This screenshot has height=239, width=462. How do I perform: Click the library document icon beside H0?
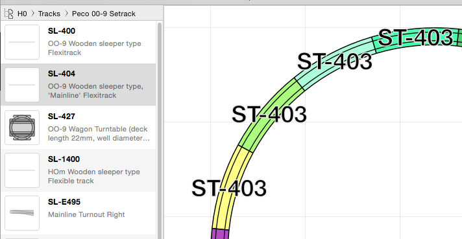[9, 14]
